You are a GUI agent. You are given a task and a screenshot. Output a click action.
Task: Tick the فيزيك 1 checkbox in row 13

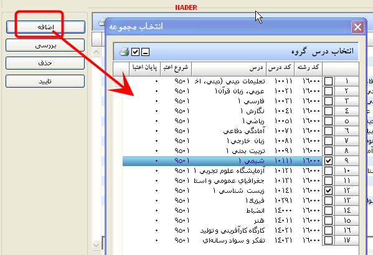point(329,200)
